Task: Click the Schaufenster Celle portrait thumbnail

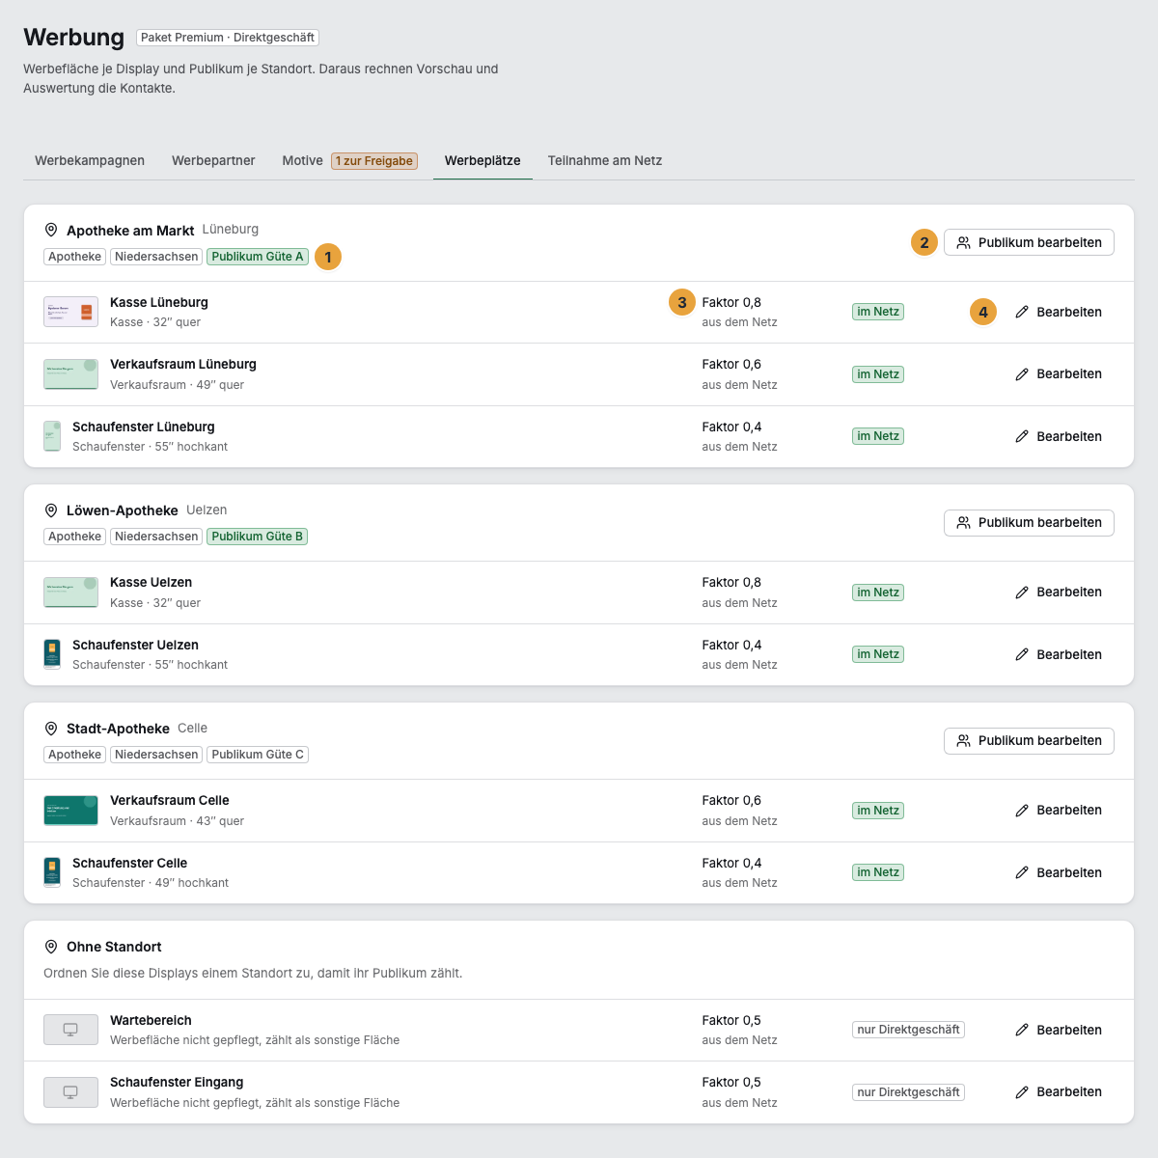Action: point(52,872)
